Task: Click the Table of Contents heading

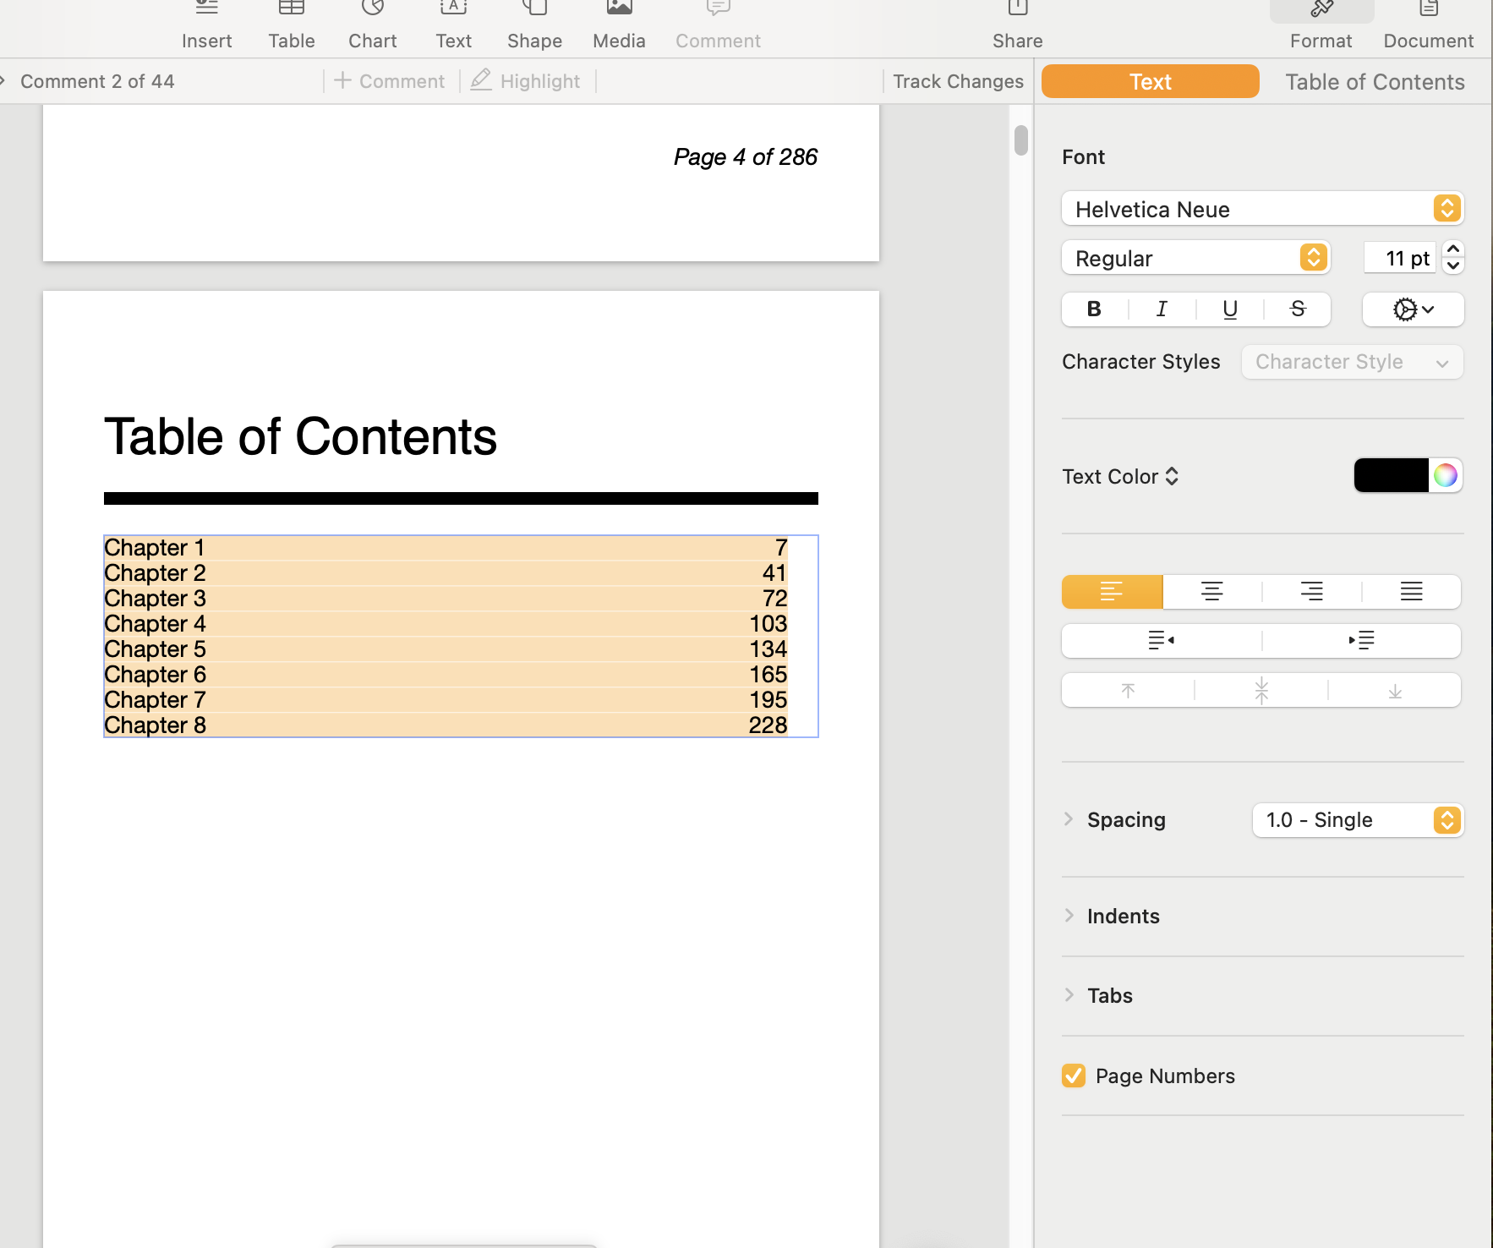Action: pos(300,437)
